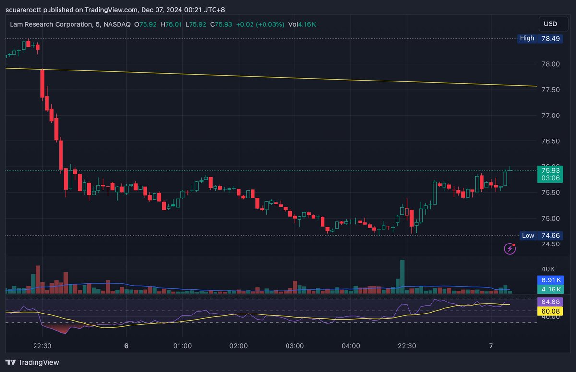Click the pink lightning quick-action icon
Screen dimensions: 576x372
coord(510,248)
